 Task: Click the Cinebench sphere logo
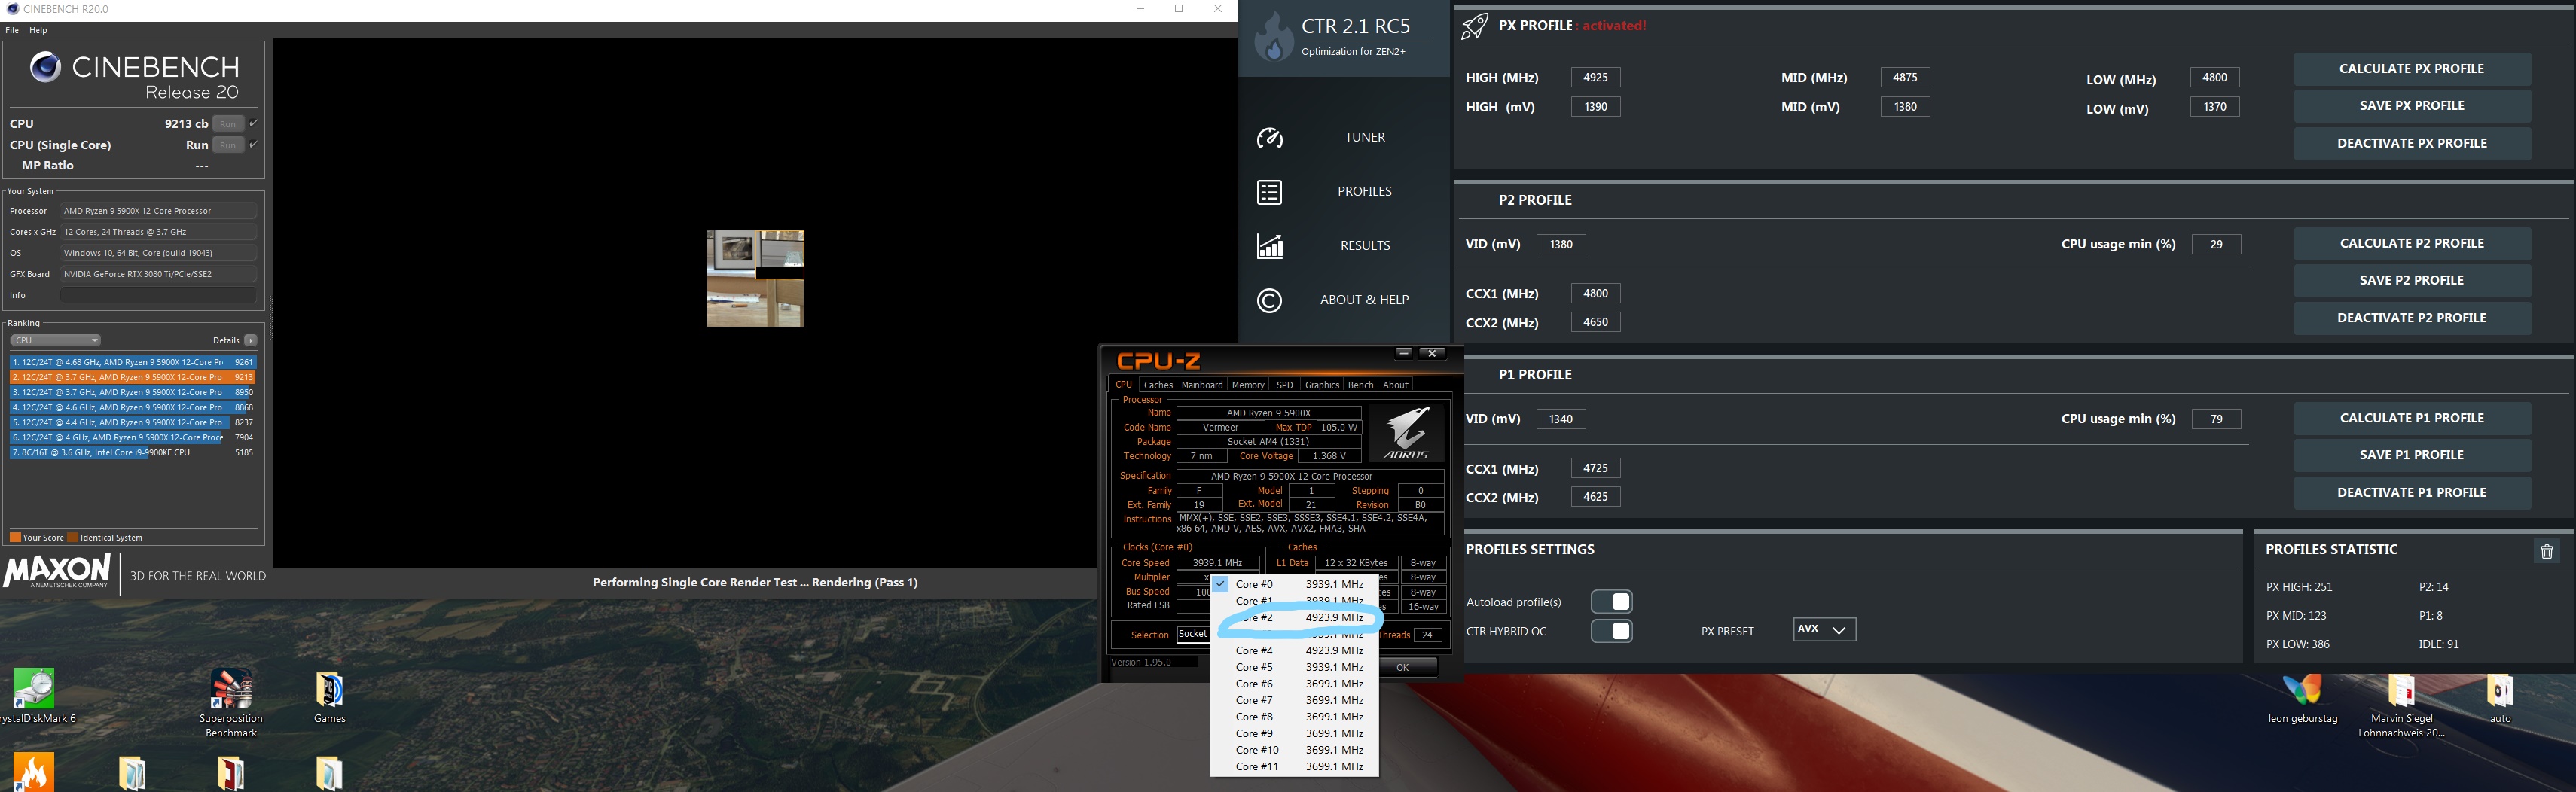[x=44, y=67]
